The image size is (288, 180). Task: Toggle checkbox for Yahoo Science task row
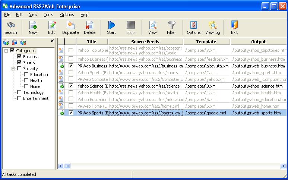[x=71, y=86]
